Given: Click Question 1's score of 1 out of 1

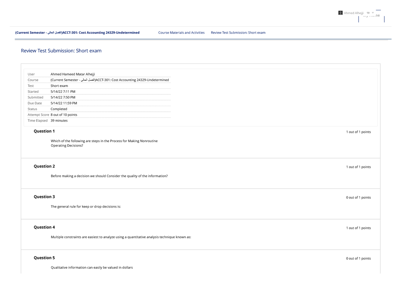Looking at the screenshot, I should point(358,132).
